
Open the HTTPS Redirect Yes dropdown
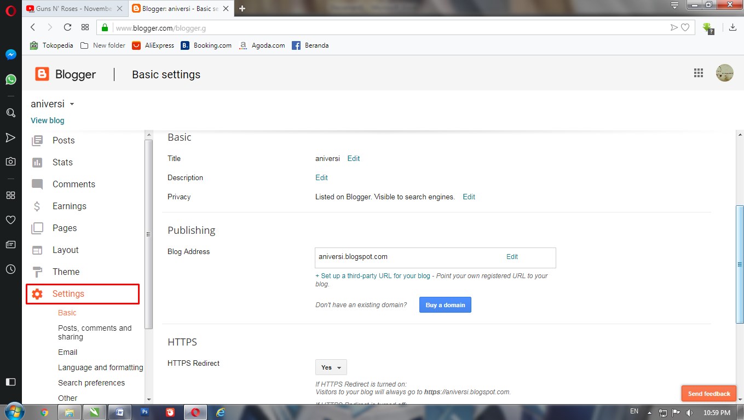tap(331, 367)
